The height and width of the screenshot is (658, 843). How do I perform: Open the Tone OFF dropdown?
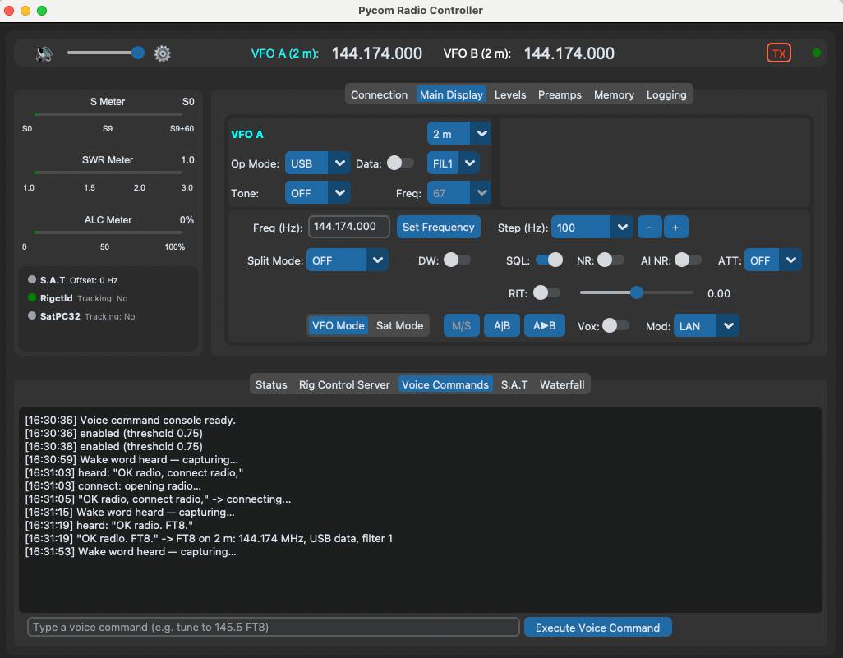coord(317,193)
